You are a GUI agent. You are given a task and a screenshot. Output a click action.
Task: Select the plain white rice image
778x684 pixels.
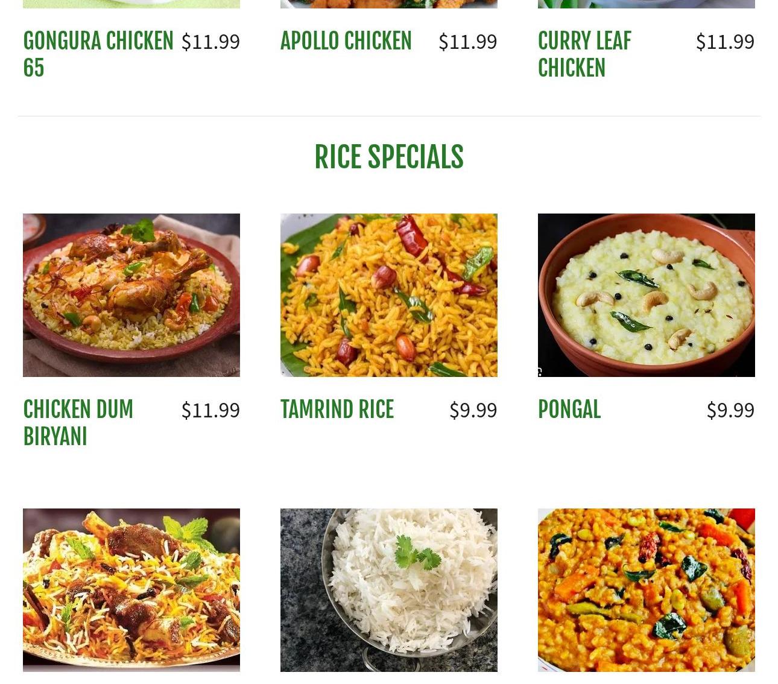pyautogui.click(x=389, y=590)
